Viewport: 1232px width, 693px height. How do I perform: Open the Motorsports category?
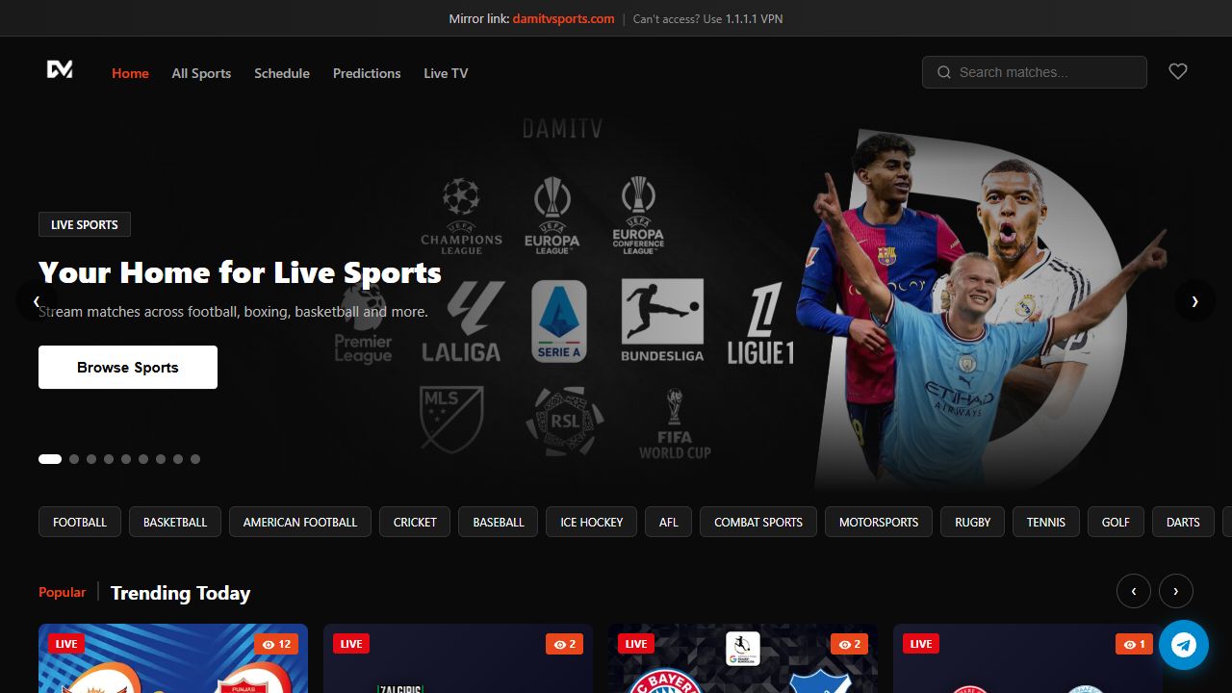[879, 522]
